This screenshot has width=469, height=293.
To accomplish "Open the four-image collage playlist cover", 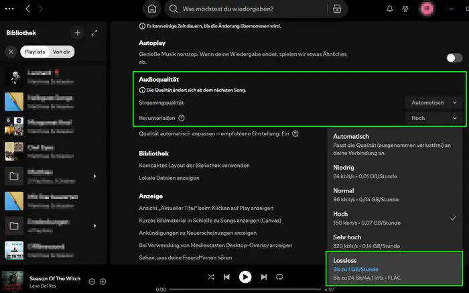I will click(x=14, y=126).
